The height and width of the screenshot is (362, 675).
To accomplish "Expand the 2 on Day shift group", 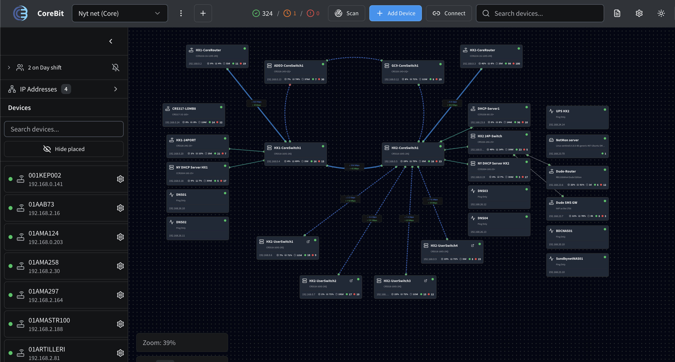I will pos(9,67).
